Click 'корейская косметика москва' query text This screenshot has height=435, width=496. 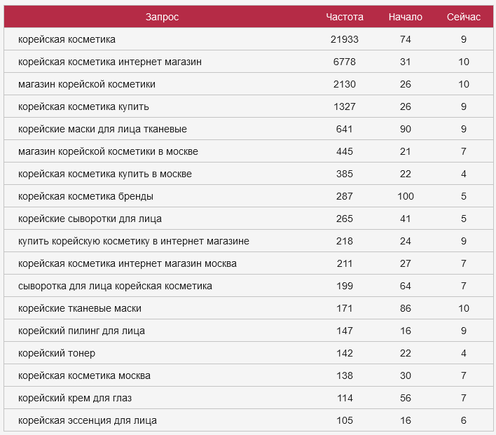point(84,375)
